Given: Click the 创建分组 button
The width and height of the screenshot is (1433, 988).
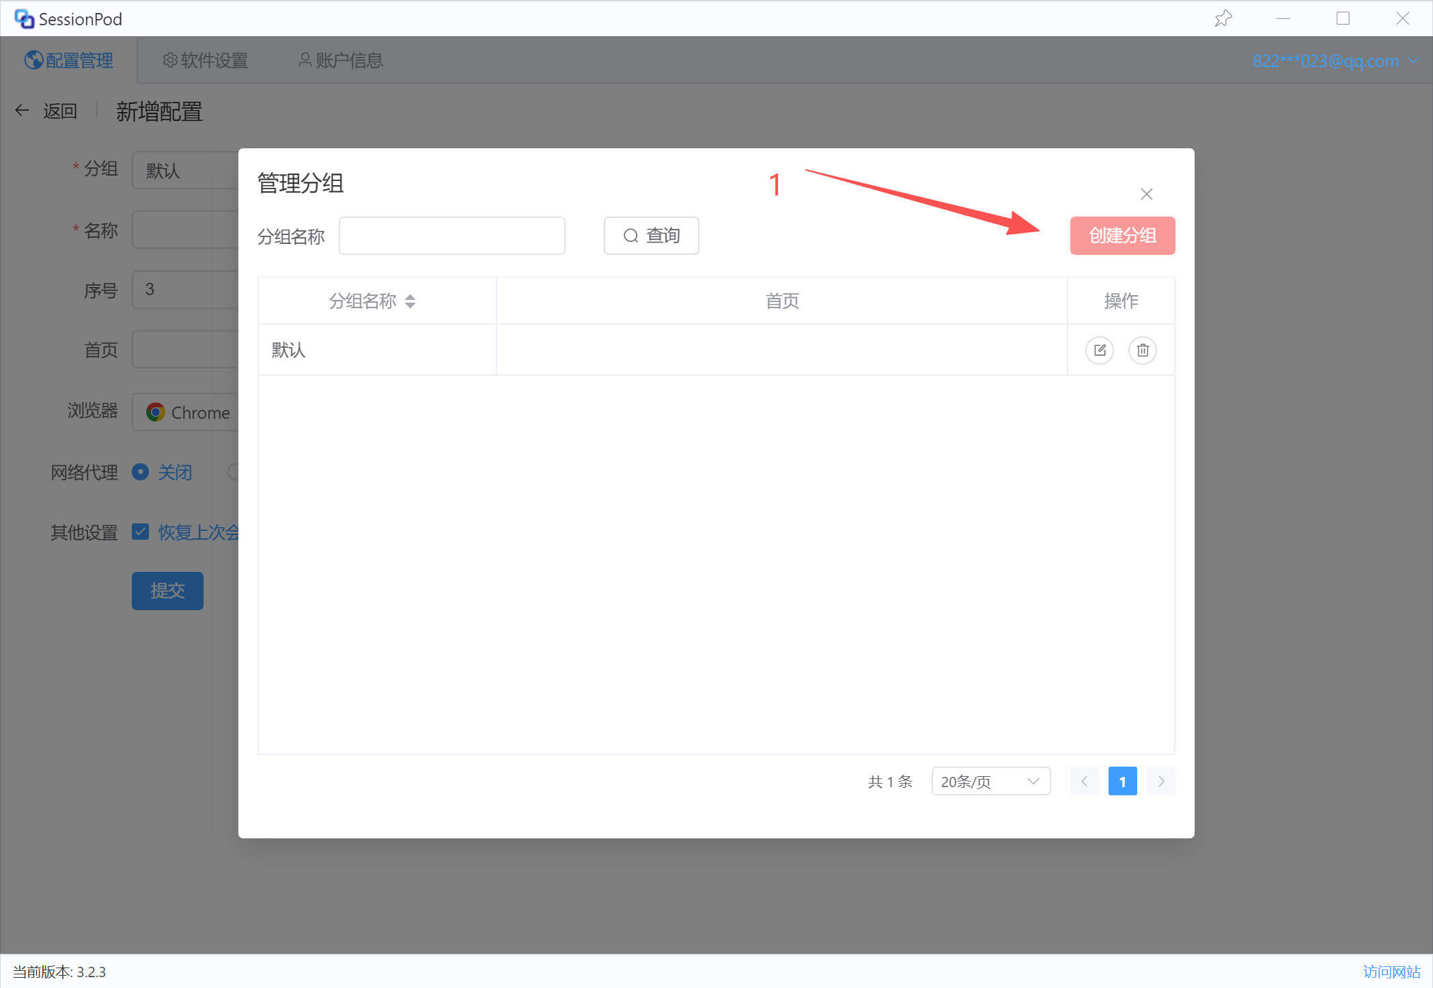Looking at the screenshot, I should 1122,236.
